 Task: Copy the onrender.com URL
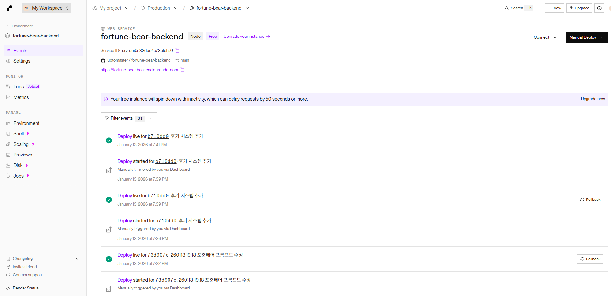coord(182,70)
